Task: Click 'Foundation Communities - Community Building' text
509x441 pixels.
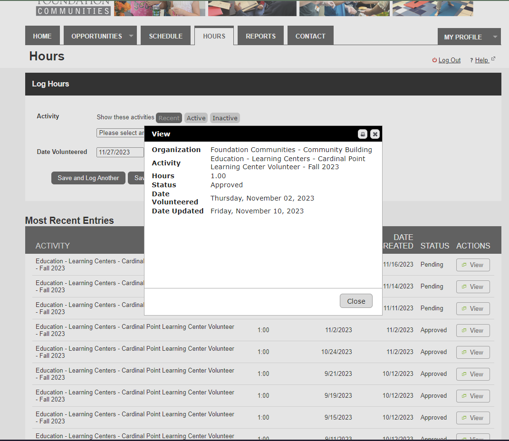Action: coord(291,150)
